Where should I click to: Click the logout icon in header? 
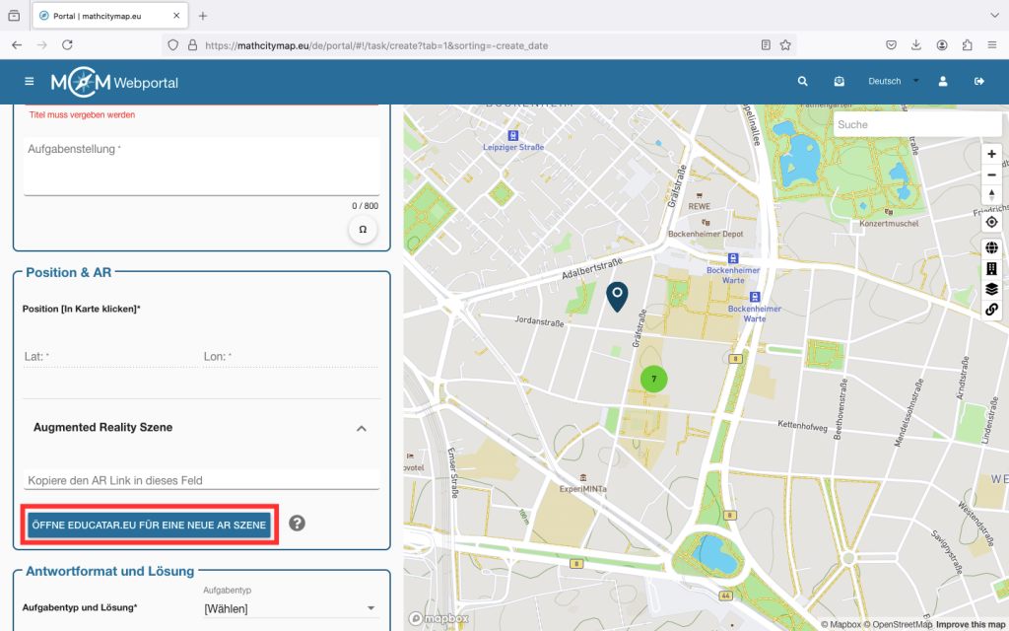(979, 82)
